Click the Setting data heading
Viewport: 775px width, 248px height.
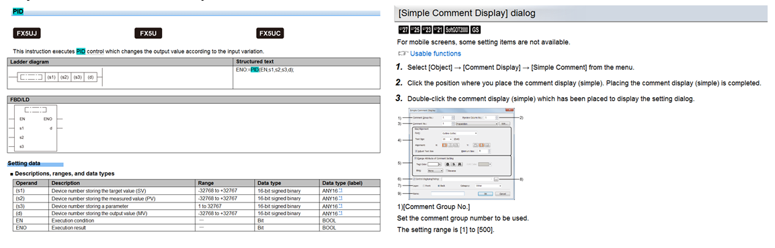tap(24, 163)
